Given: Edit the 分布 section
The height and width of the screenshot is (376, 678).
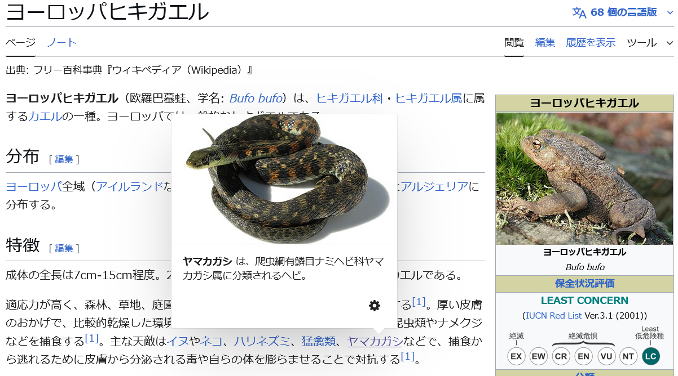Looking at the screenshot, I should pos(64,159).
